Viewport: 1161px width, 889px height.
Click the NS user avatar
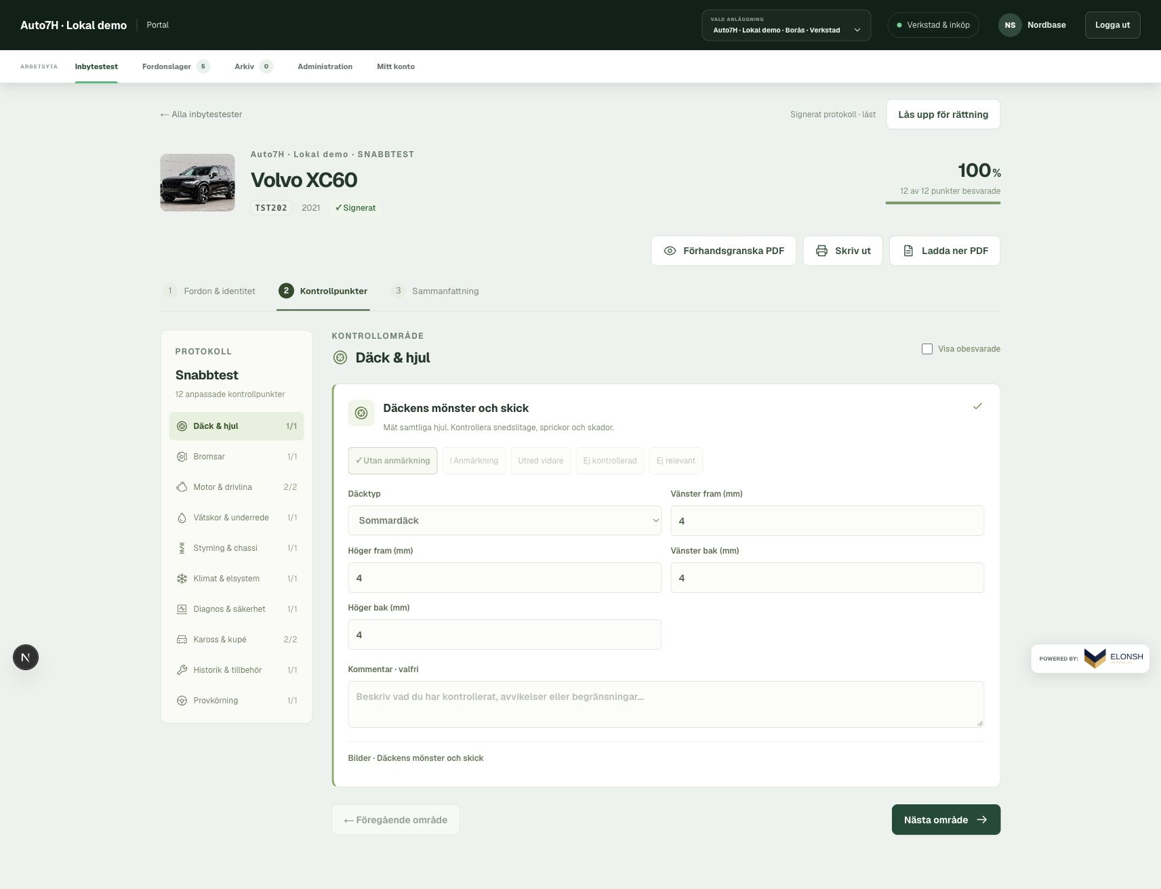coord(1010,25)
